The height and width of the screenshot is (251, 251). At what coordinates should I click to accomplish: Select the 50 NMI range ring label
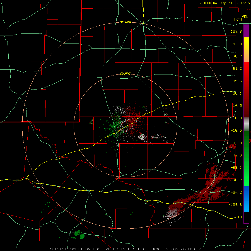click(x=125, y=74)
